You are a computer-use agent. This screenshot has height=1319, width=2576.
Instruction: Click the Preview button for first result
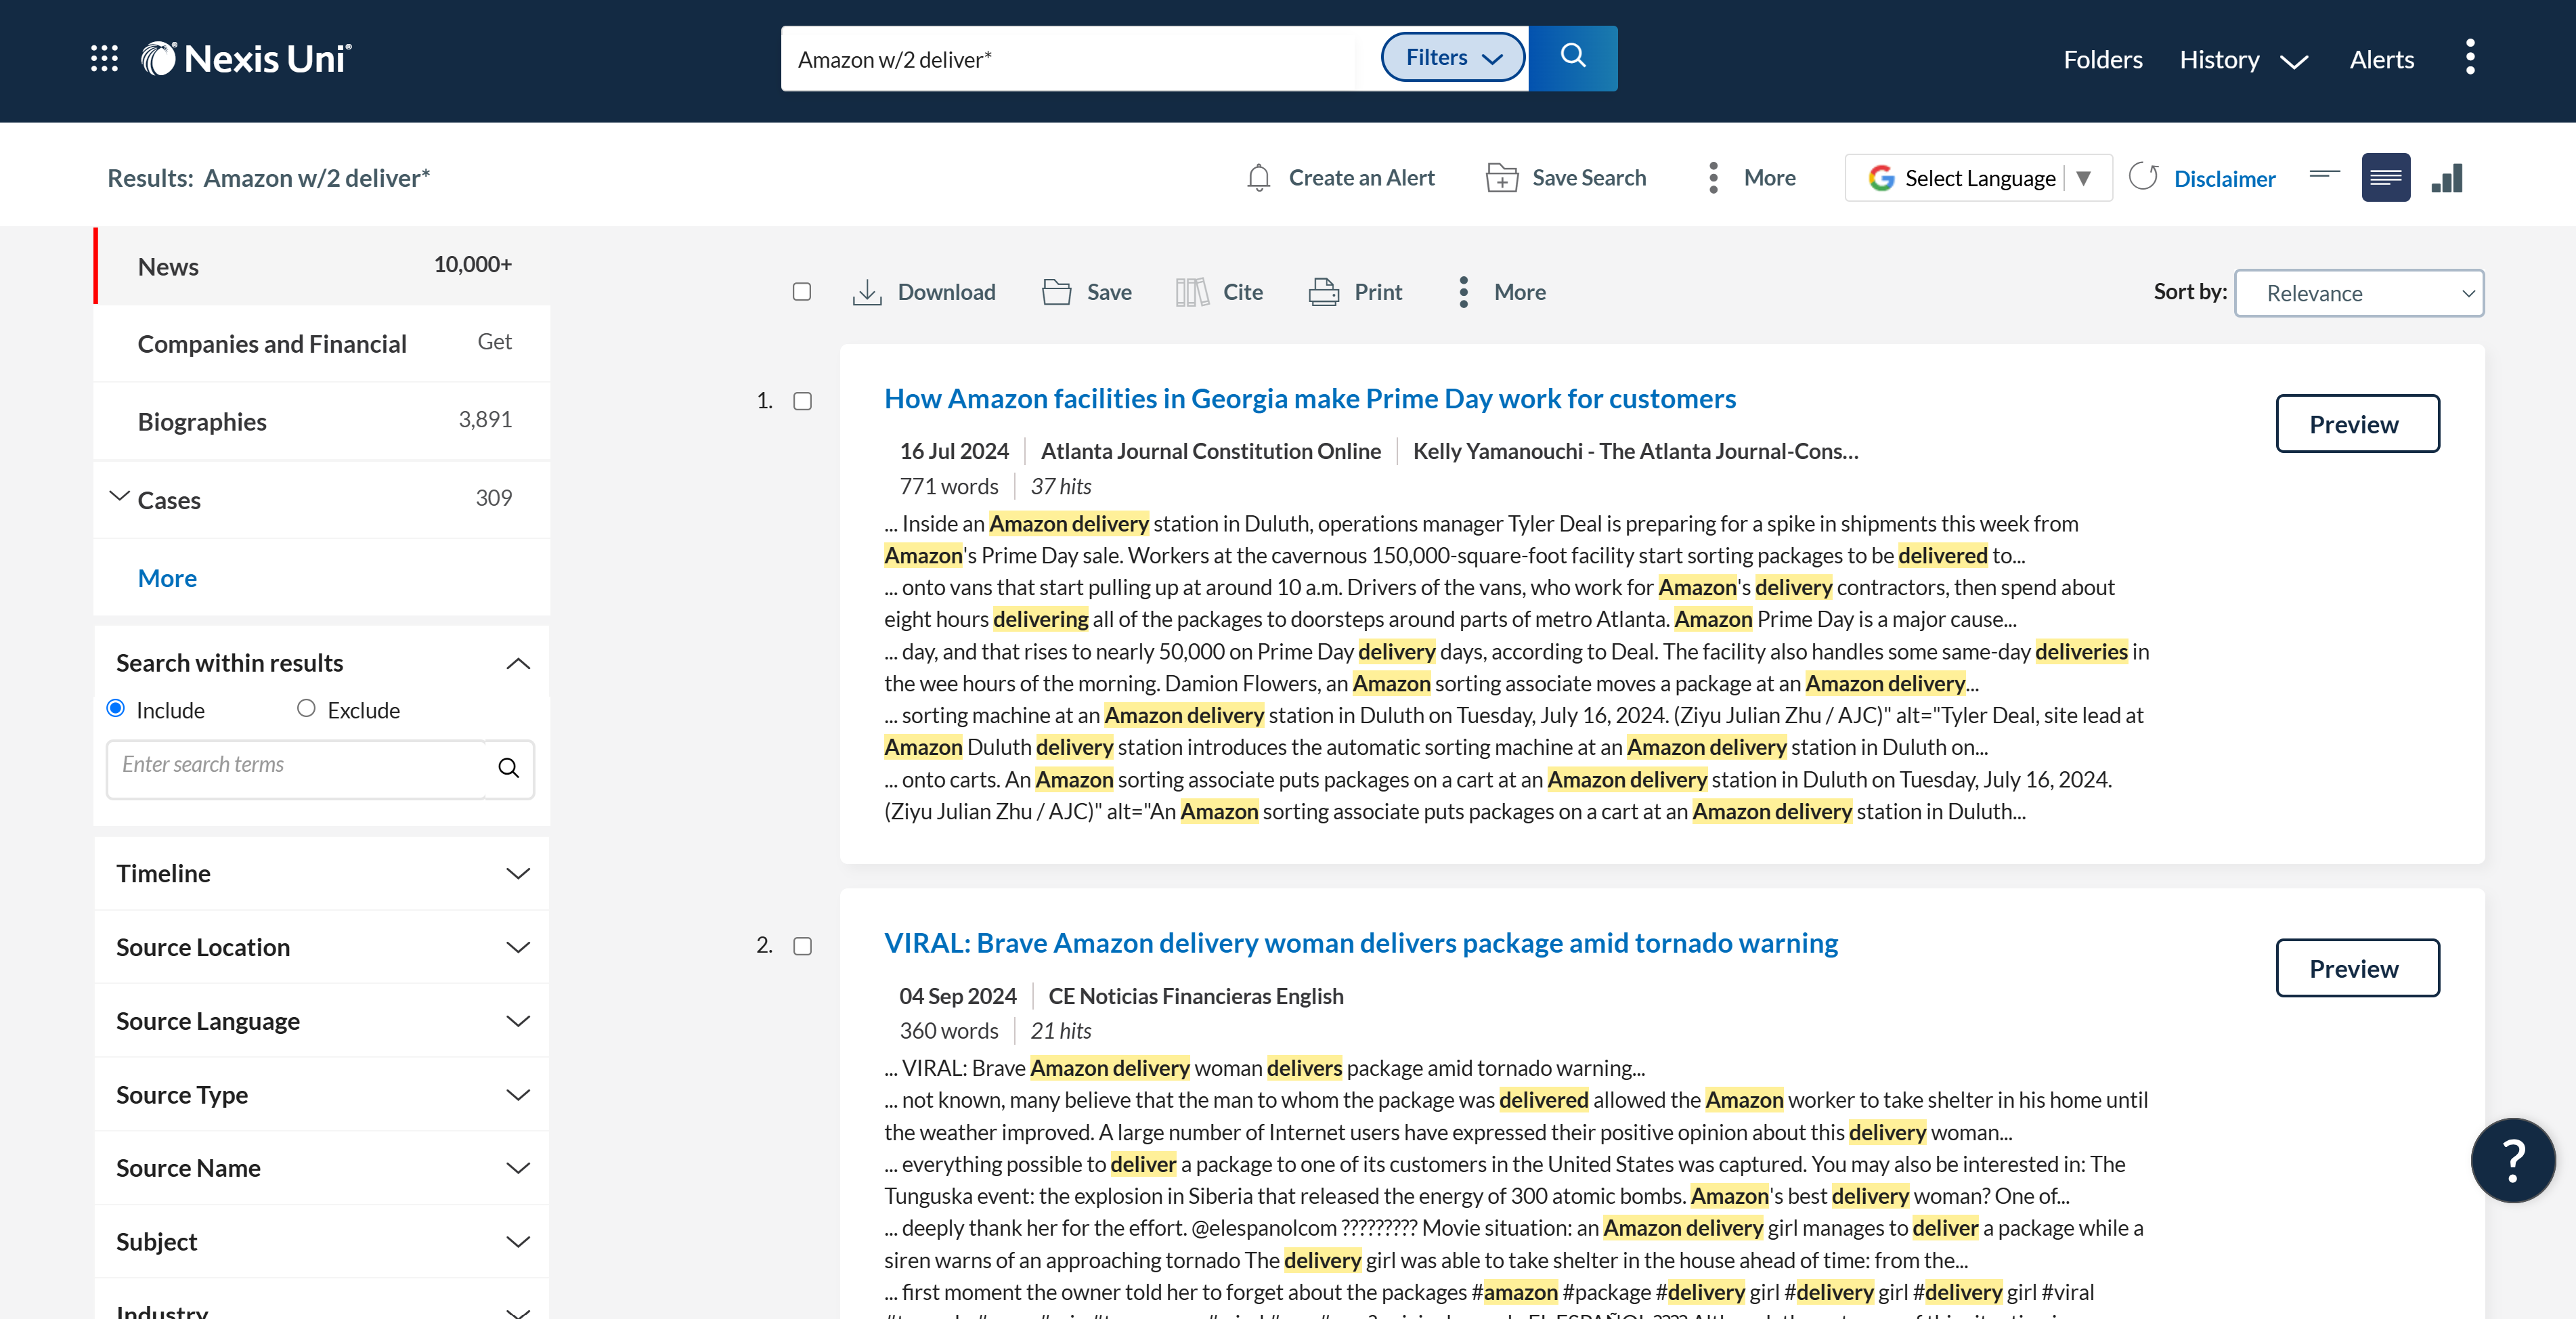2357,423
